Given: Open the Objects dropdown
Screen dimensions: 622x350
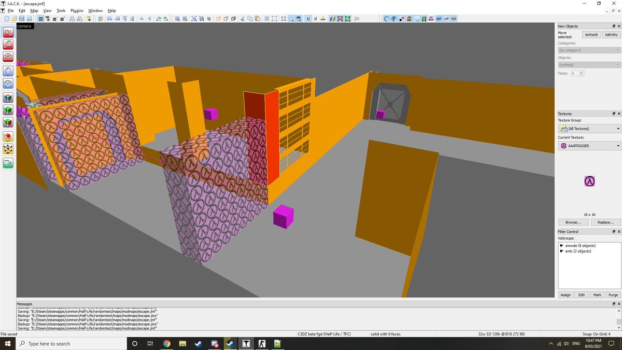Looking at the screenshot, I should 589,65.
